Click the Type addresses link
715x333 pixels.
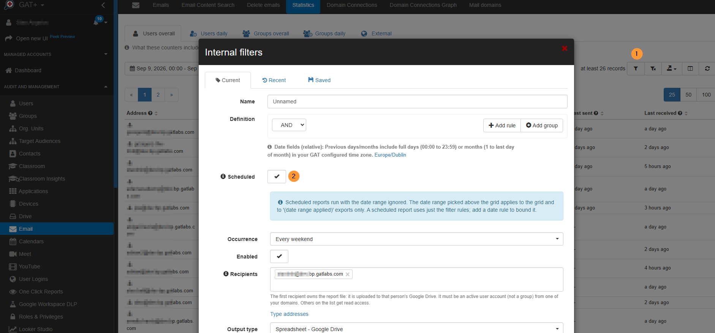(289, 314)
